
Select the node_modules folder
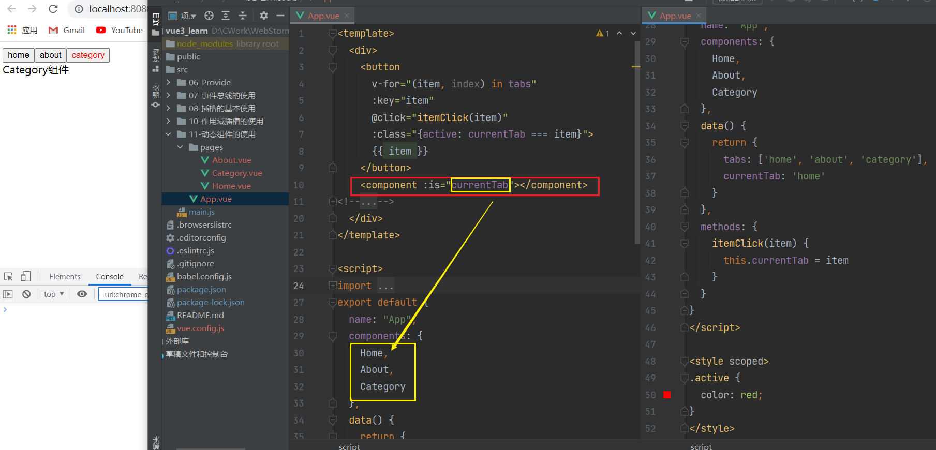click(226, 43)
